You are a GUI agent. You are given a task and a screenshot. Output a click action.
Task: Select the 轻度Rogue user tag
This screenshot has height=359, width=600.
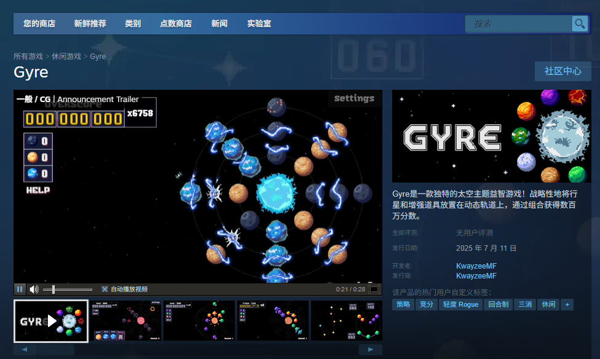[460, 304]
